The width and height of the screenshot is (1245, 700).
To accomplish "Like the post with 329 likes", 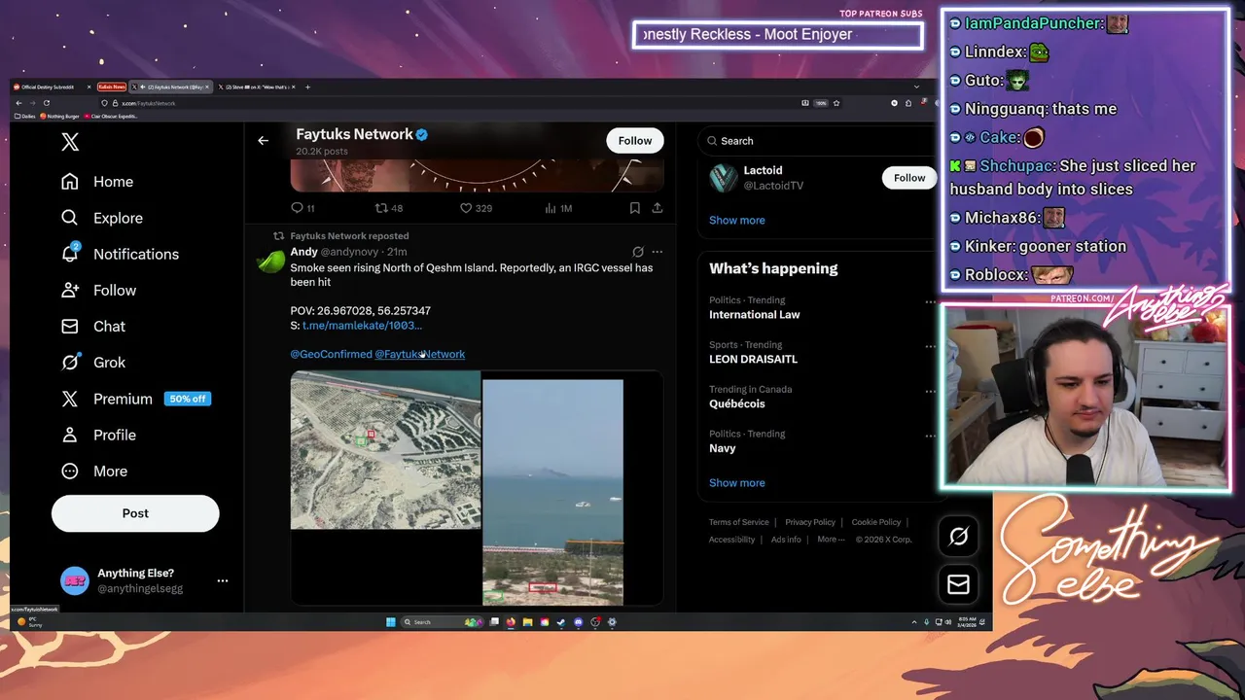I will [476, 208].
